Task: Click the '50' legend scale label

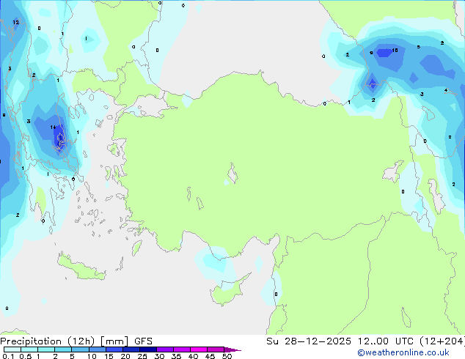Action: coord(227,356)
